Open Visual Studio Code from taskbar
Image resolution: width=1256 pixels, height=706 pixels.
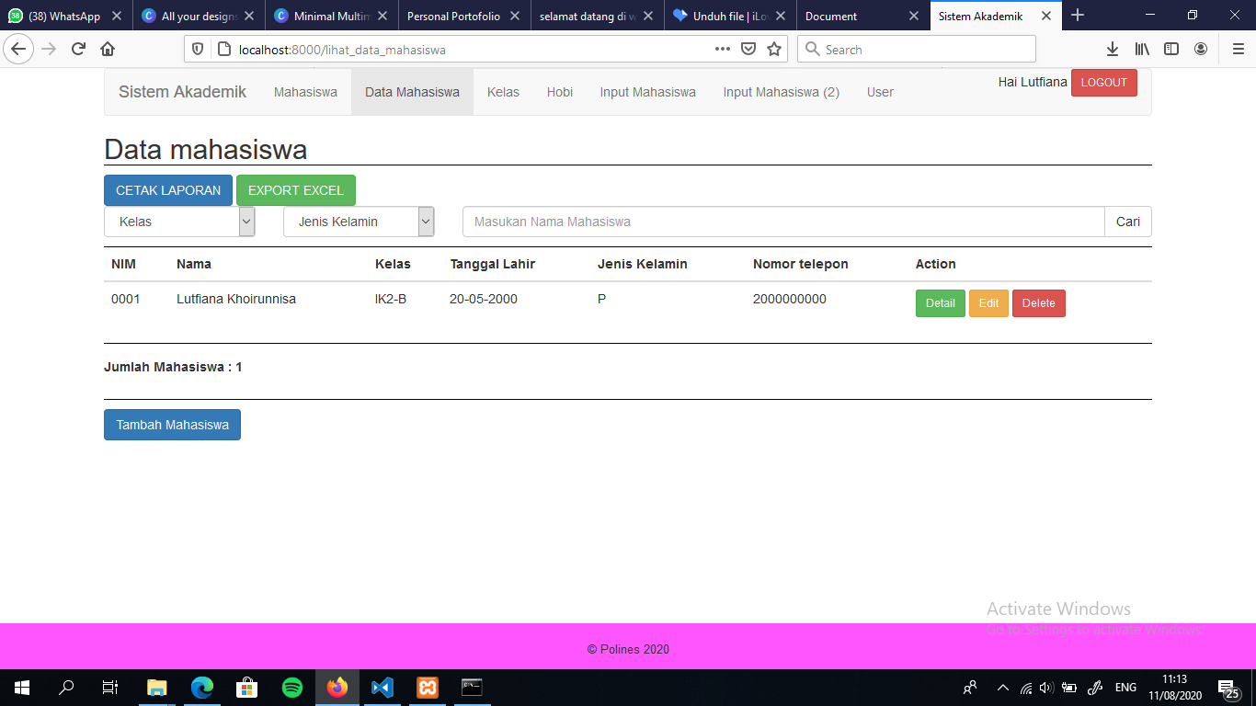tap(383, 688)
